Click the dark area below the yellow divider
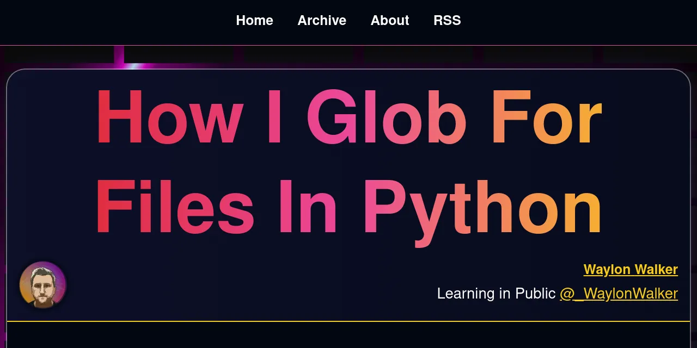 pos(348,335)
